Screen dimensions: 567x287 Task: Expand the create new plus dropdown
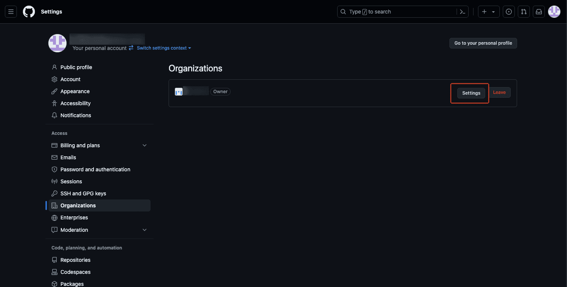tap(489, 12)
